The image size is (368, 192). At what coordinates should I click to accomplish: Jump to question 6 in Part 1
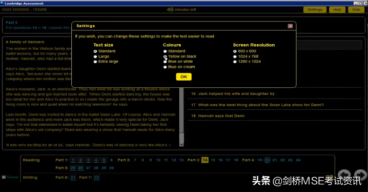pos(112,160)
